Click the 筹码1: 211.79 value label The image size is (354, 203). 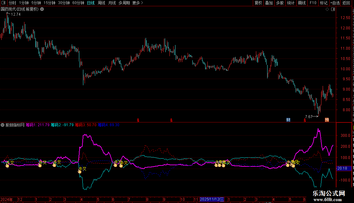pos(38,125)
